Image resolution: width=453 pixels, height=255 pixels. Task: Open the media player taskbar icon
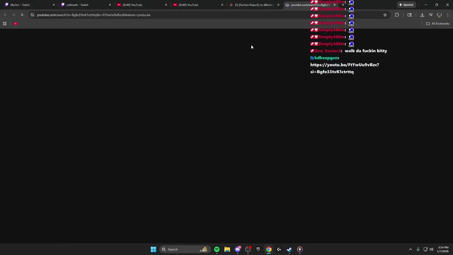(300, 249)
